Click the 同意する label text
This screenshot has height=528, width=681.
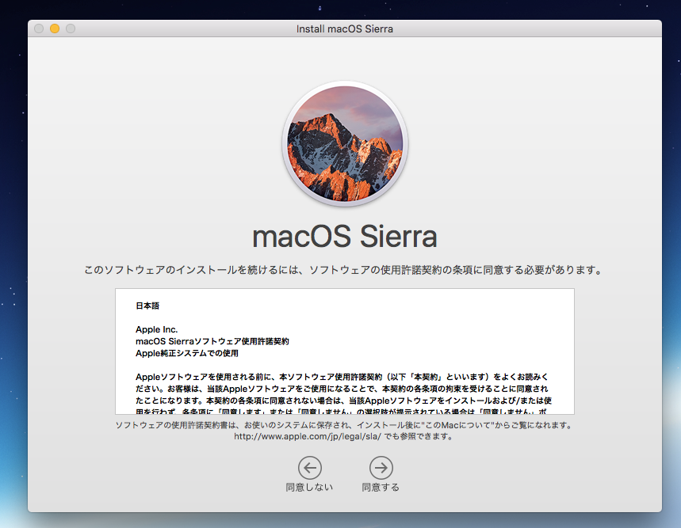pyautogui.click(x=381, y=488)
